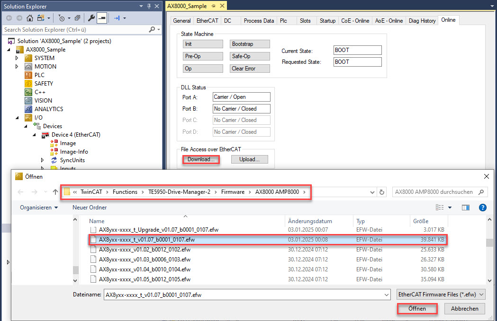Open the Organisieren dropdown menu
The width and height of the screenshot is (497, 321).
click(39, 208)
